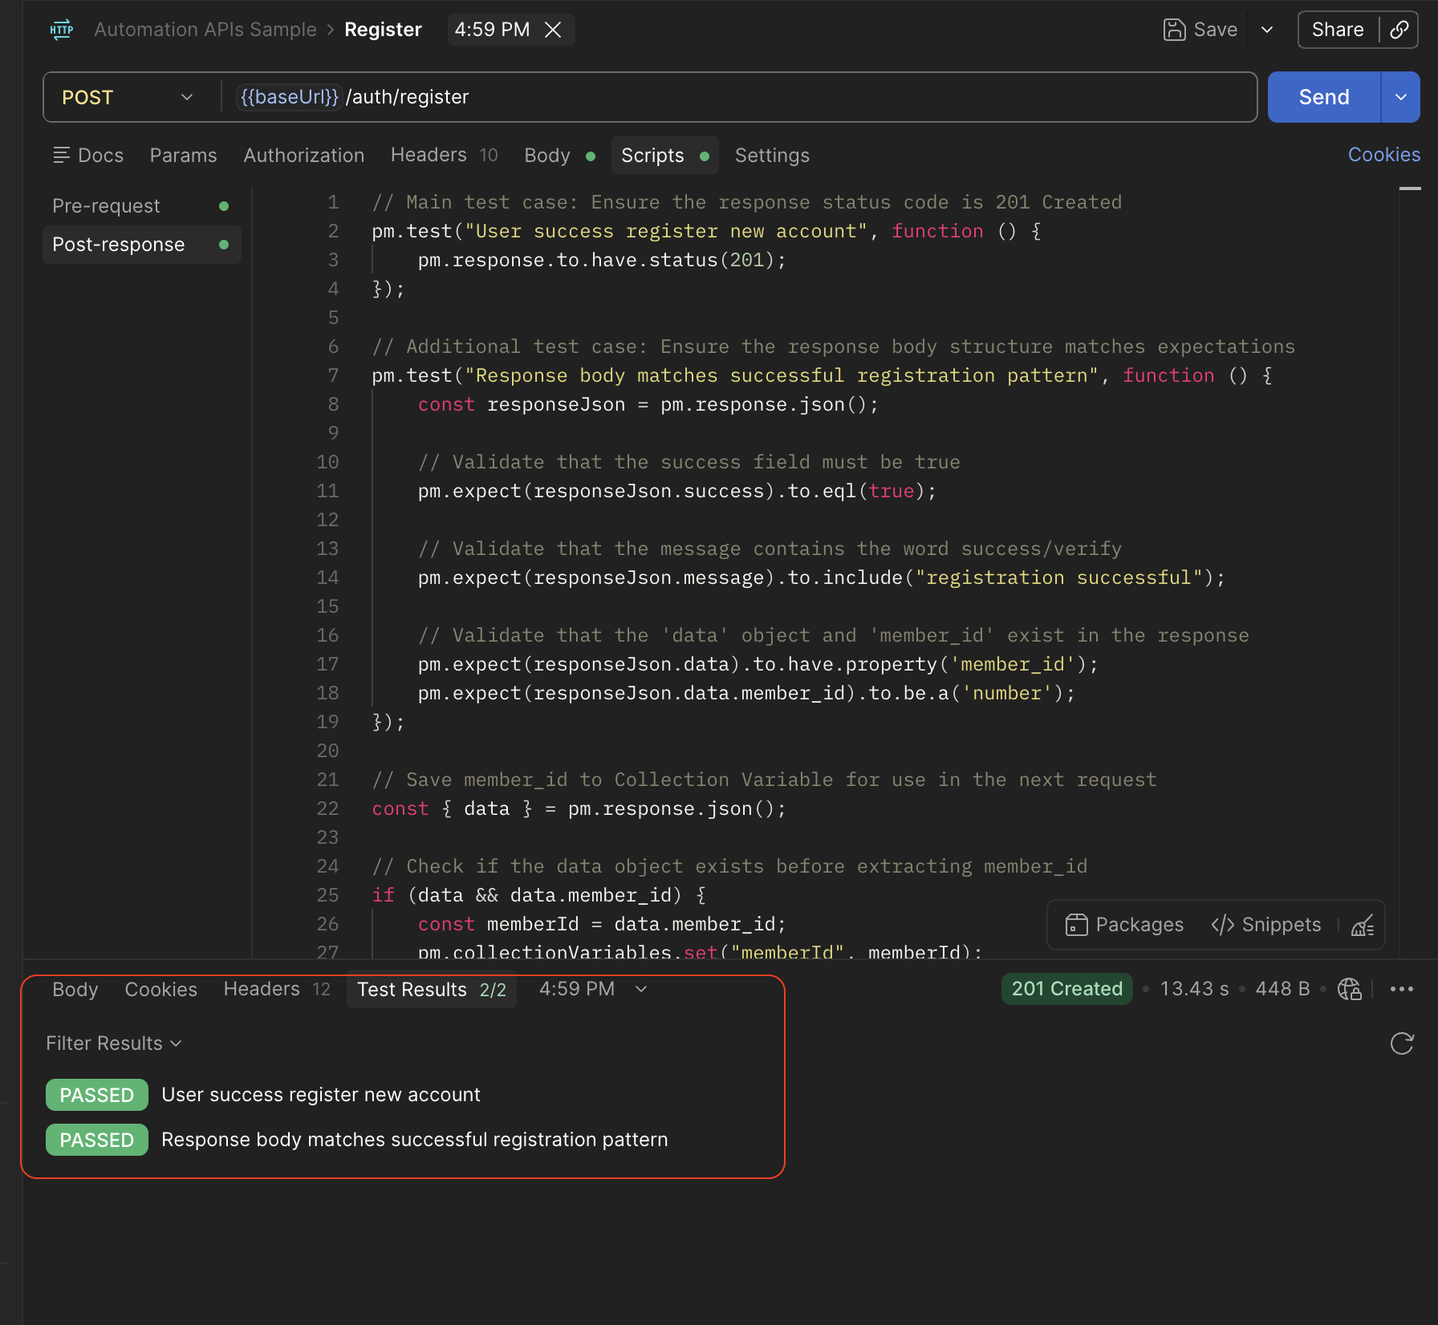Click the 13.43 s response time
Viewport: 1438px width, 1325px height.
[1194, 989]
